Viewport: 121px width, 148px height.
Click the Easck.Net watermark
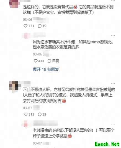[x=107, y=144]
